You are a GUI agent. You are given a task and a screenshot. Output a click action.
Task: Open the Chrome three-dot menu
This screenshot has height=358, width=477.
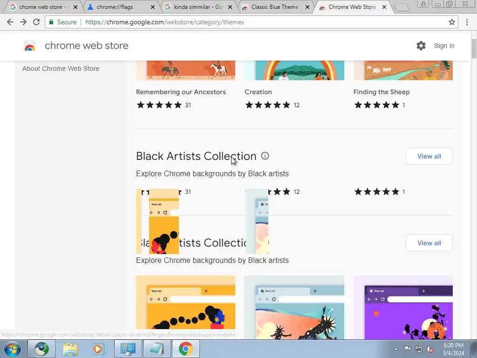coord(467,22)
